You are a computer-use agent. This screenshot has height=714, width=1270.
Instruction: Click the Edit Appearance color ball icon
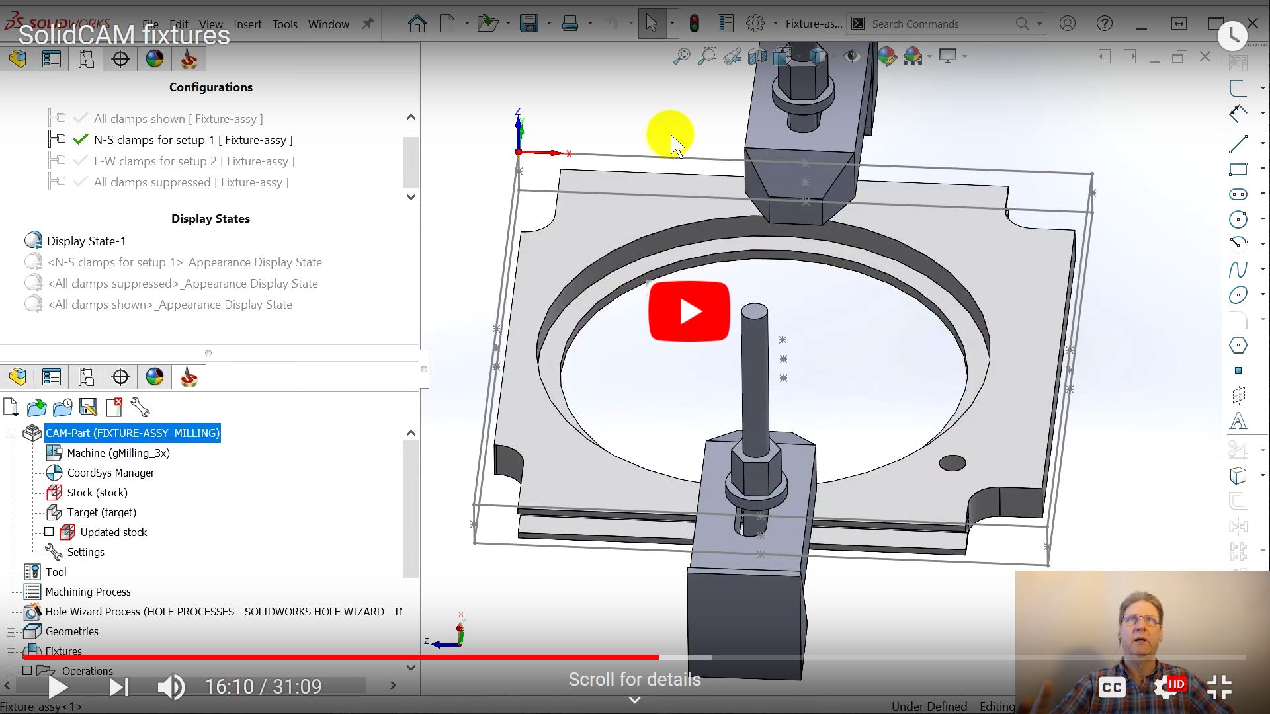click(x=887, y=56)
